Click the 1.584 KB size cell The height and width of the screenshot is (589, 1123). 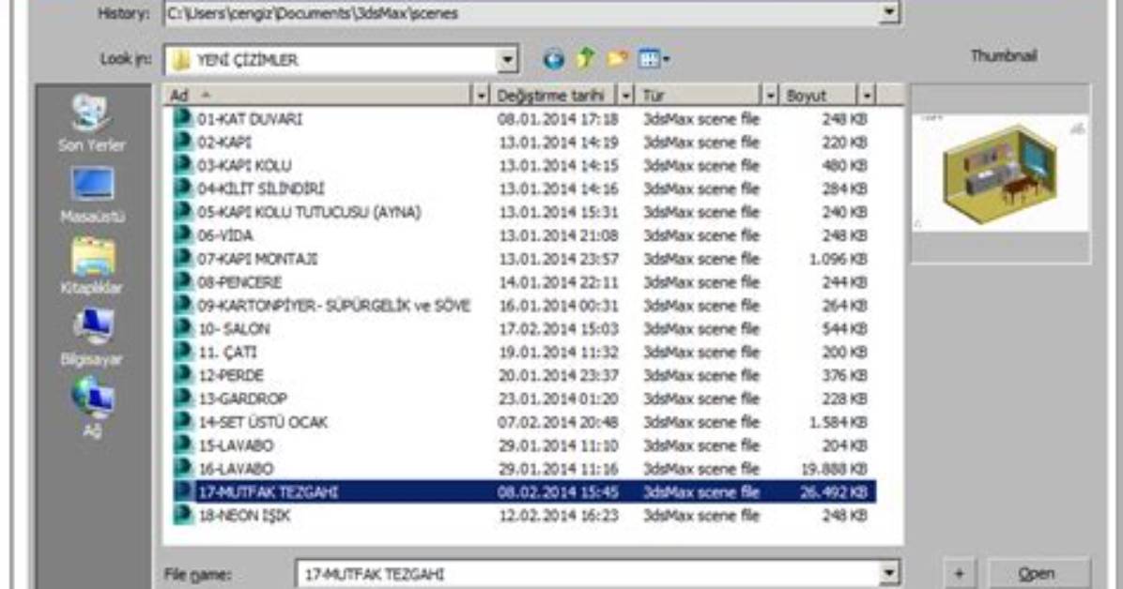[x=838, y=422]
